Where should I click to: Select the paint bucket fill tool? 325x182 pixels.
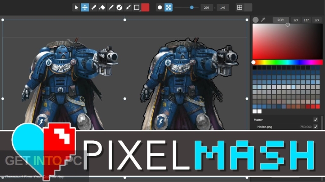coord(102,8)
